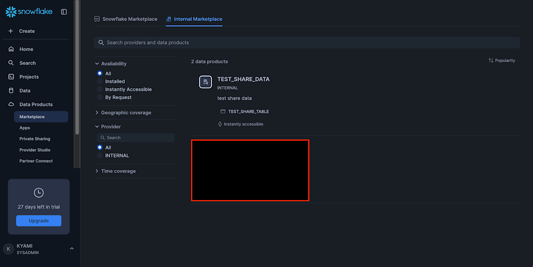The width and height of the screenshot is (533, 267).
Task: Click the TEST_SHARE_TABLE text
Action: coord(249,112)
